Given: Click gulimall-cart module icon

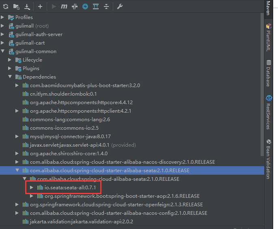Looking at the screenshot, I should click(x=11, y=43).
